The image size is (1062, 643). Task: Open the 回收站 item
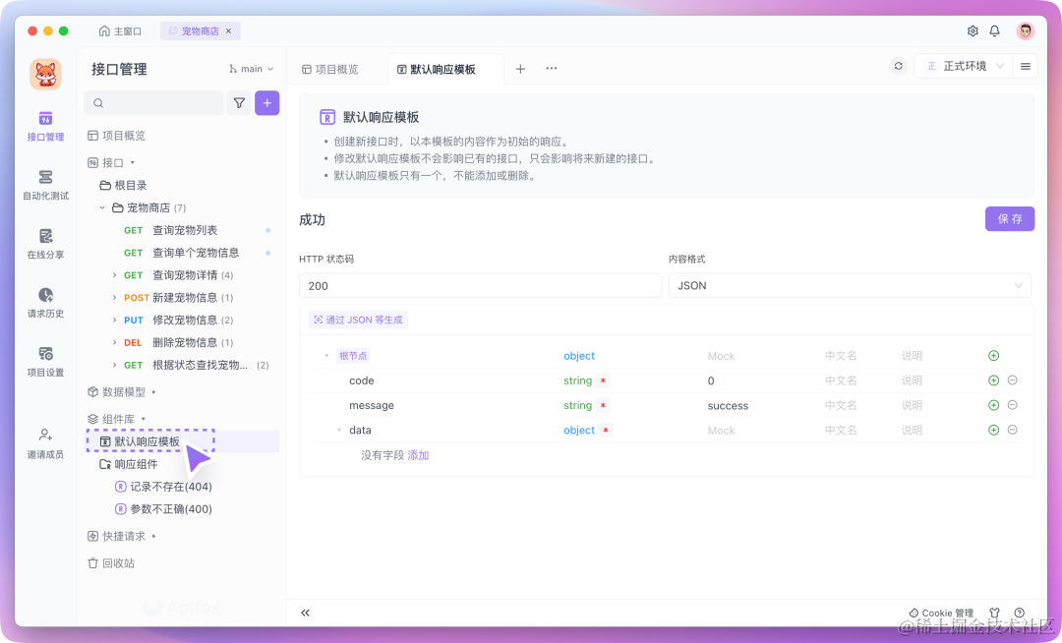click(x=112, y=563)
